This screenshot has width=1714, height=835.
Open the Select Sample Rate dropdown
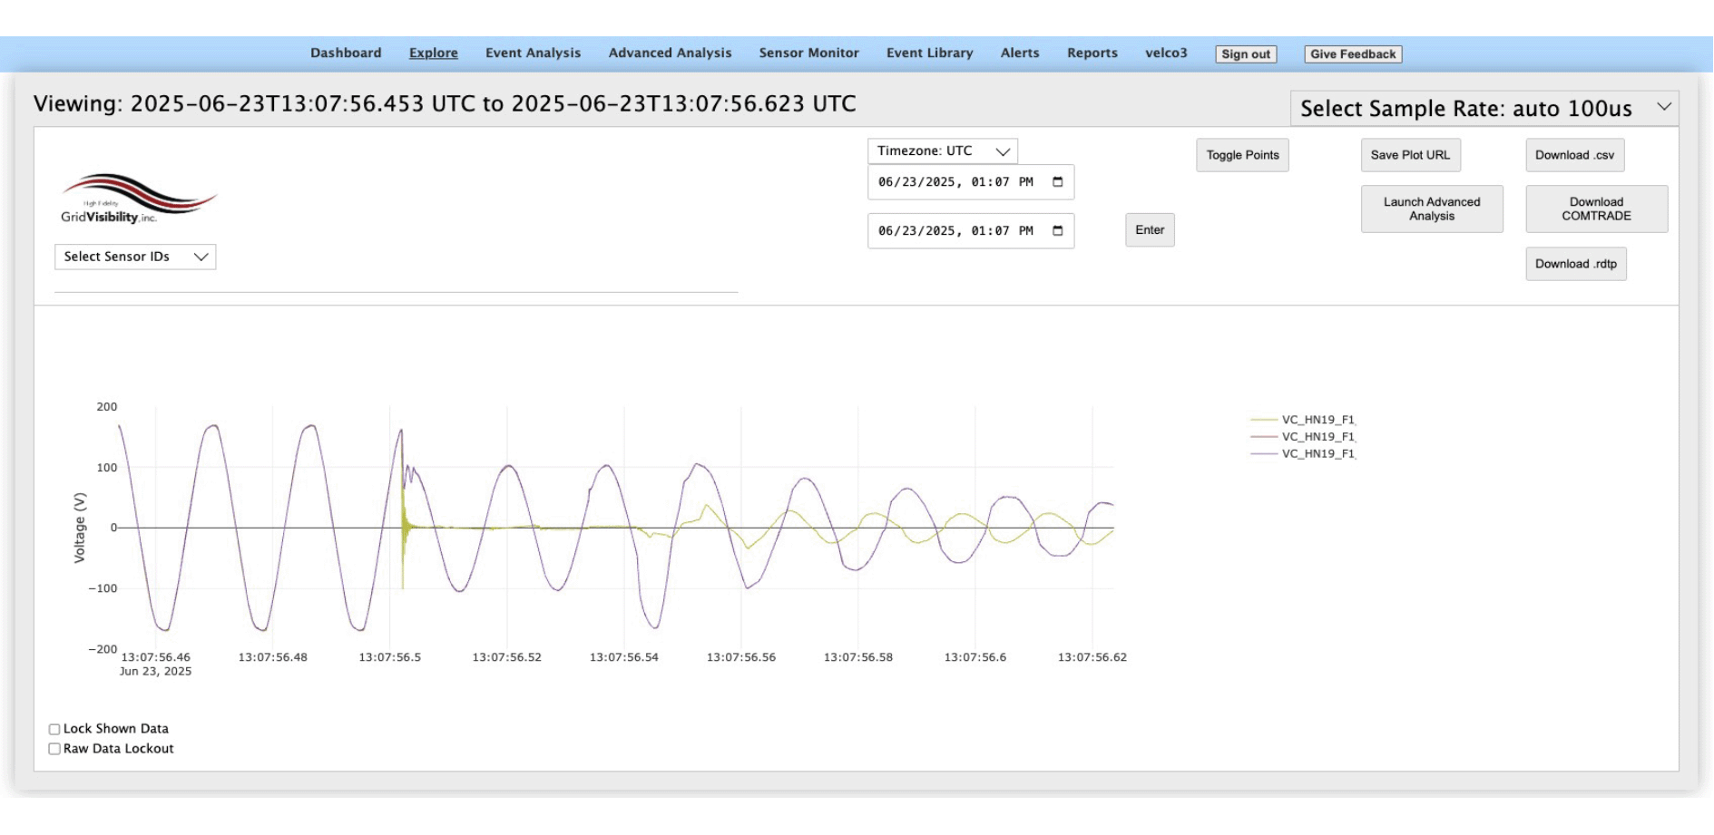[1484, 109]
